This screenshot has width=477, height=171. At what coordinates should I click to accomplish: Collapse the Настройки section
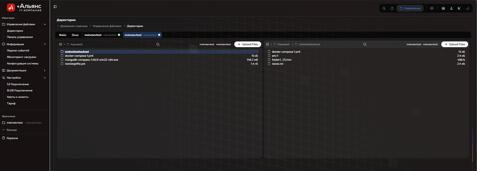45,78
